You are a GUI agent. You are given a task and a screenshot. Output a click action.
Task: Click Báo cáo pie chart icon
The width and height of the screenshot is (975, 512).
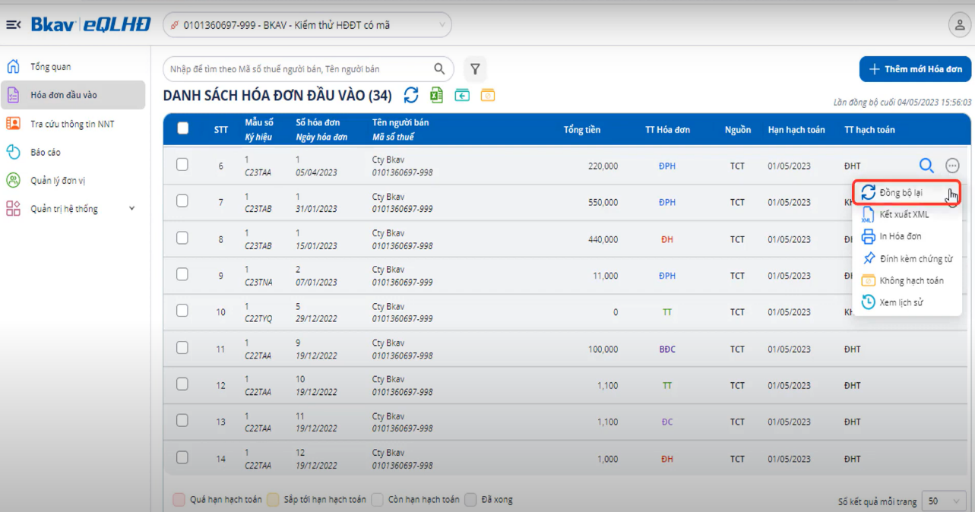13,152
